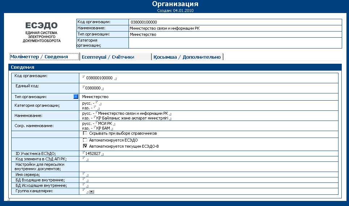Click the Имя сервера input field
The image size is (349, 206).
[x=85, y=175]
